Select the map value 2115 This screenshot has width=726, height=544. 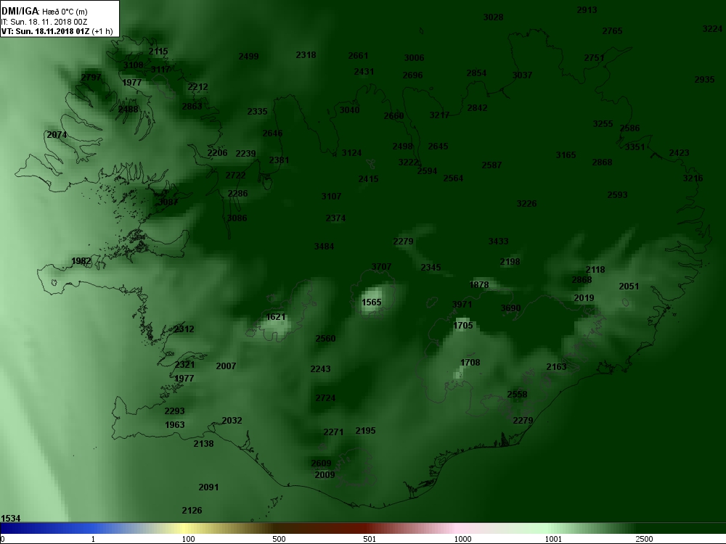point(158,51)
